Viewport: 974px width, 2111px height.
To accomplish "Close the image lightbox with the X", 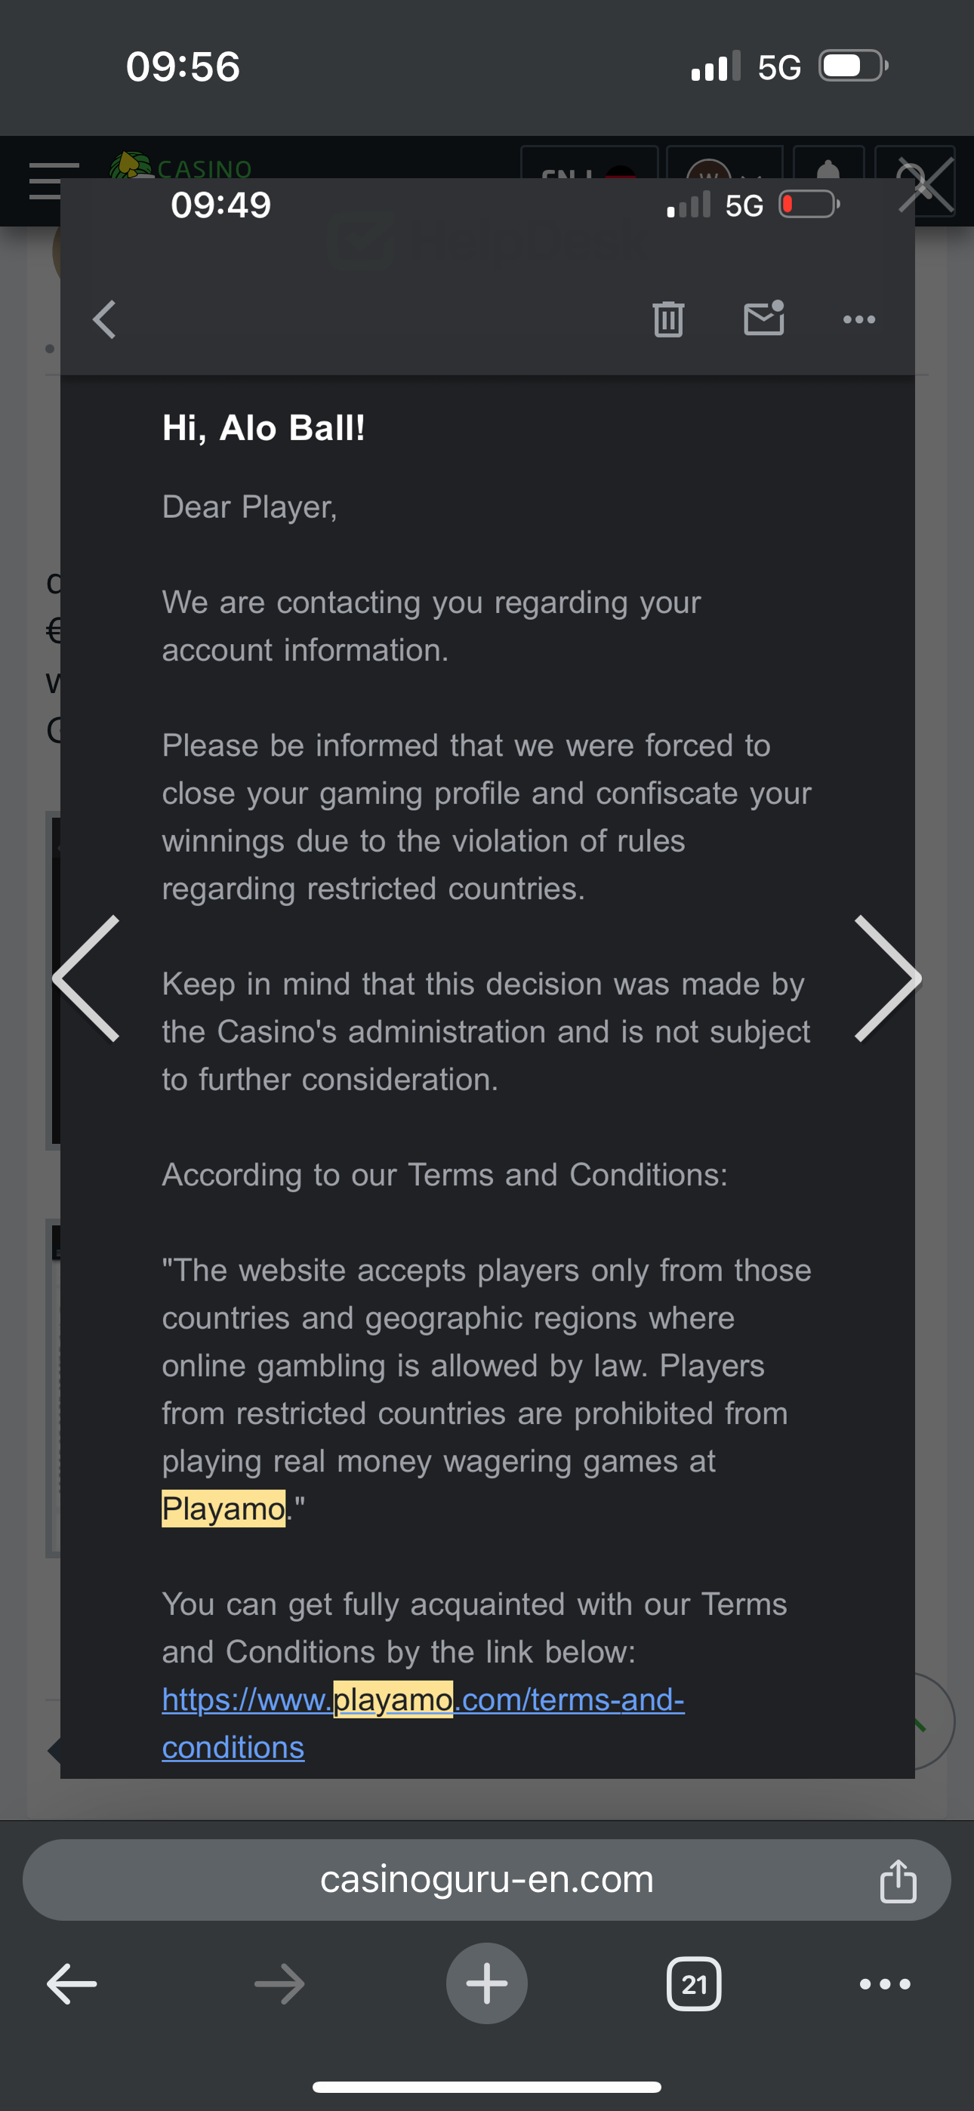I will (x=926, y=183).
